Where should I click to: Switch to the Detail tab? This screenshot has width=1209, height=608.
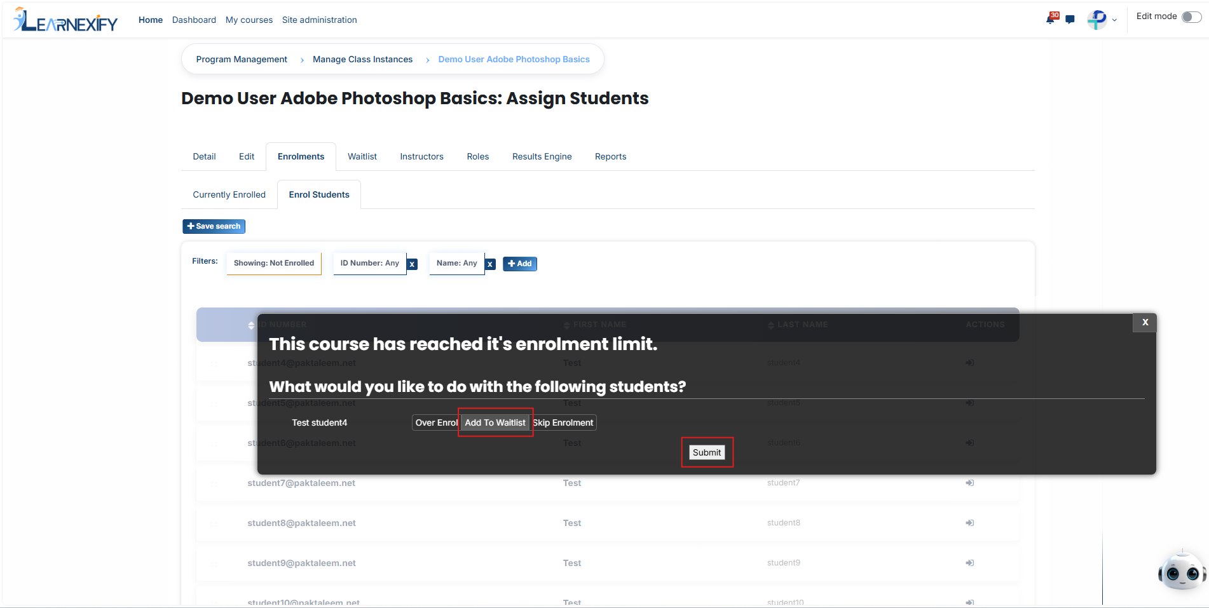pyautogui.click(x=204, y=156)
